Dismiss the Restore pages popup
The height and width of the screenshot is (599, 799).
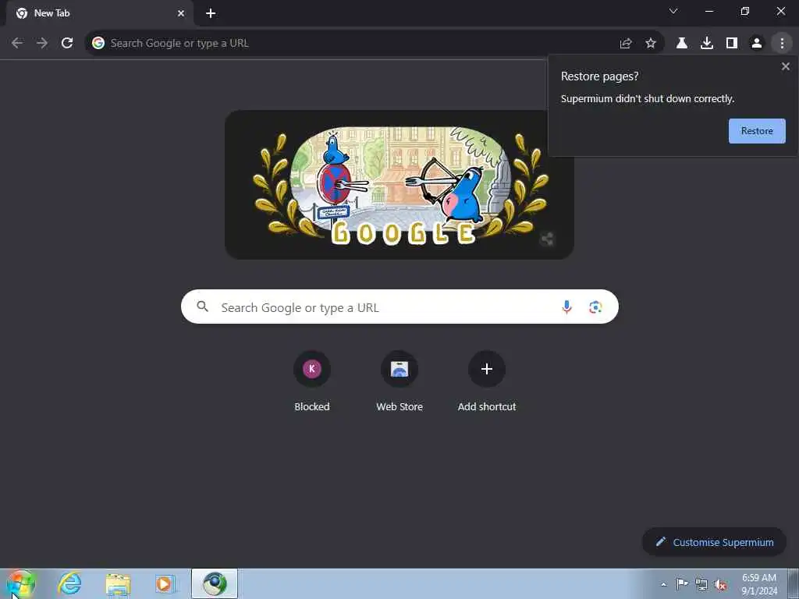786,66
